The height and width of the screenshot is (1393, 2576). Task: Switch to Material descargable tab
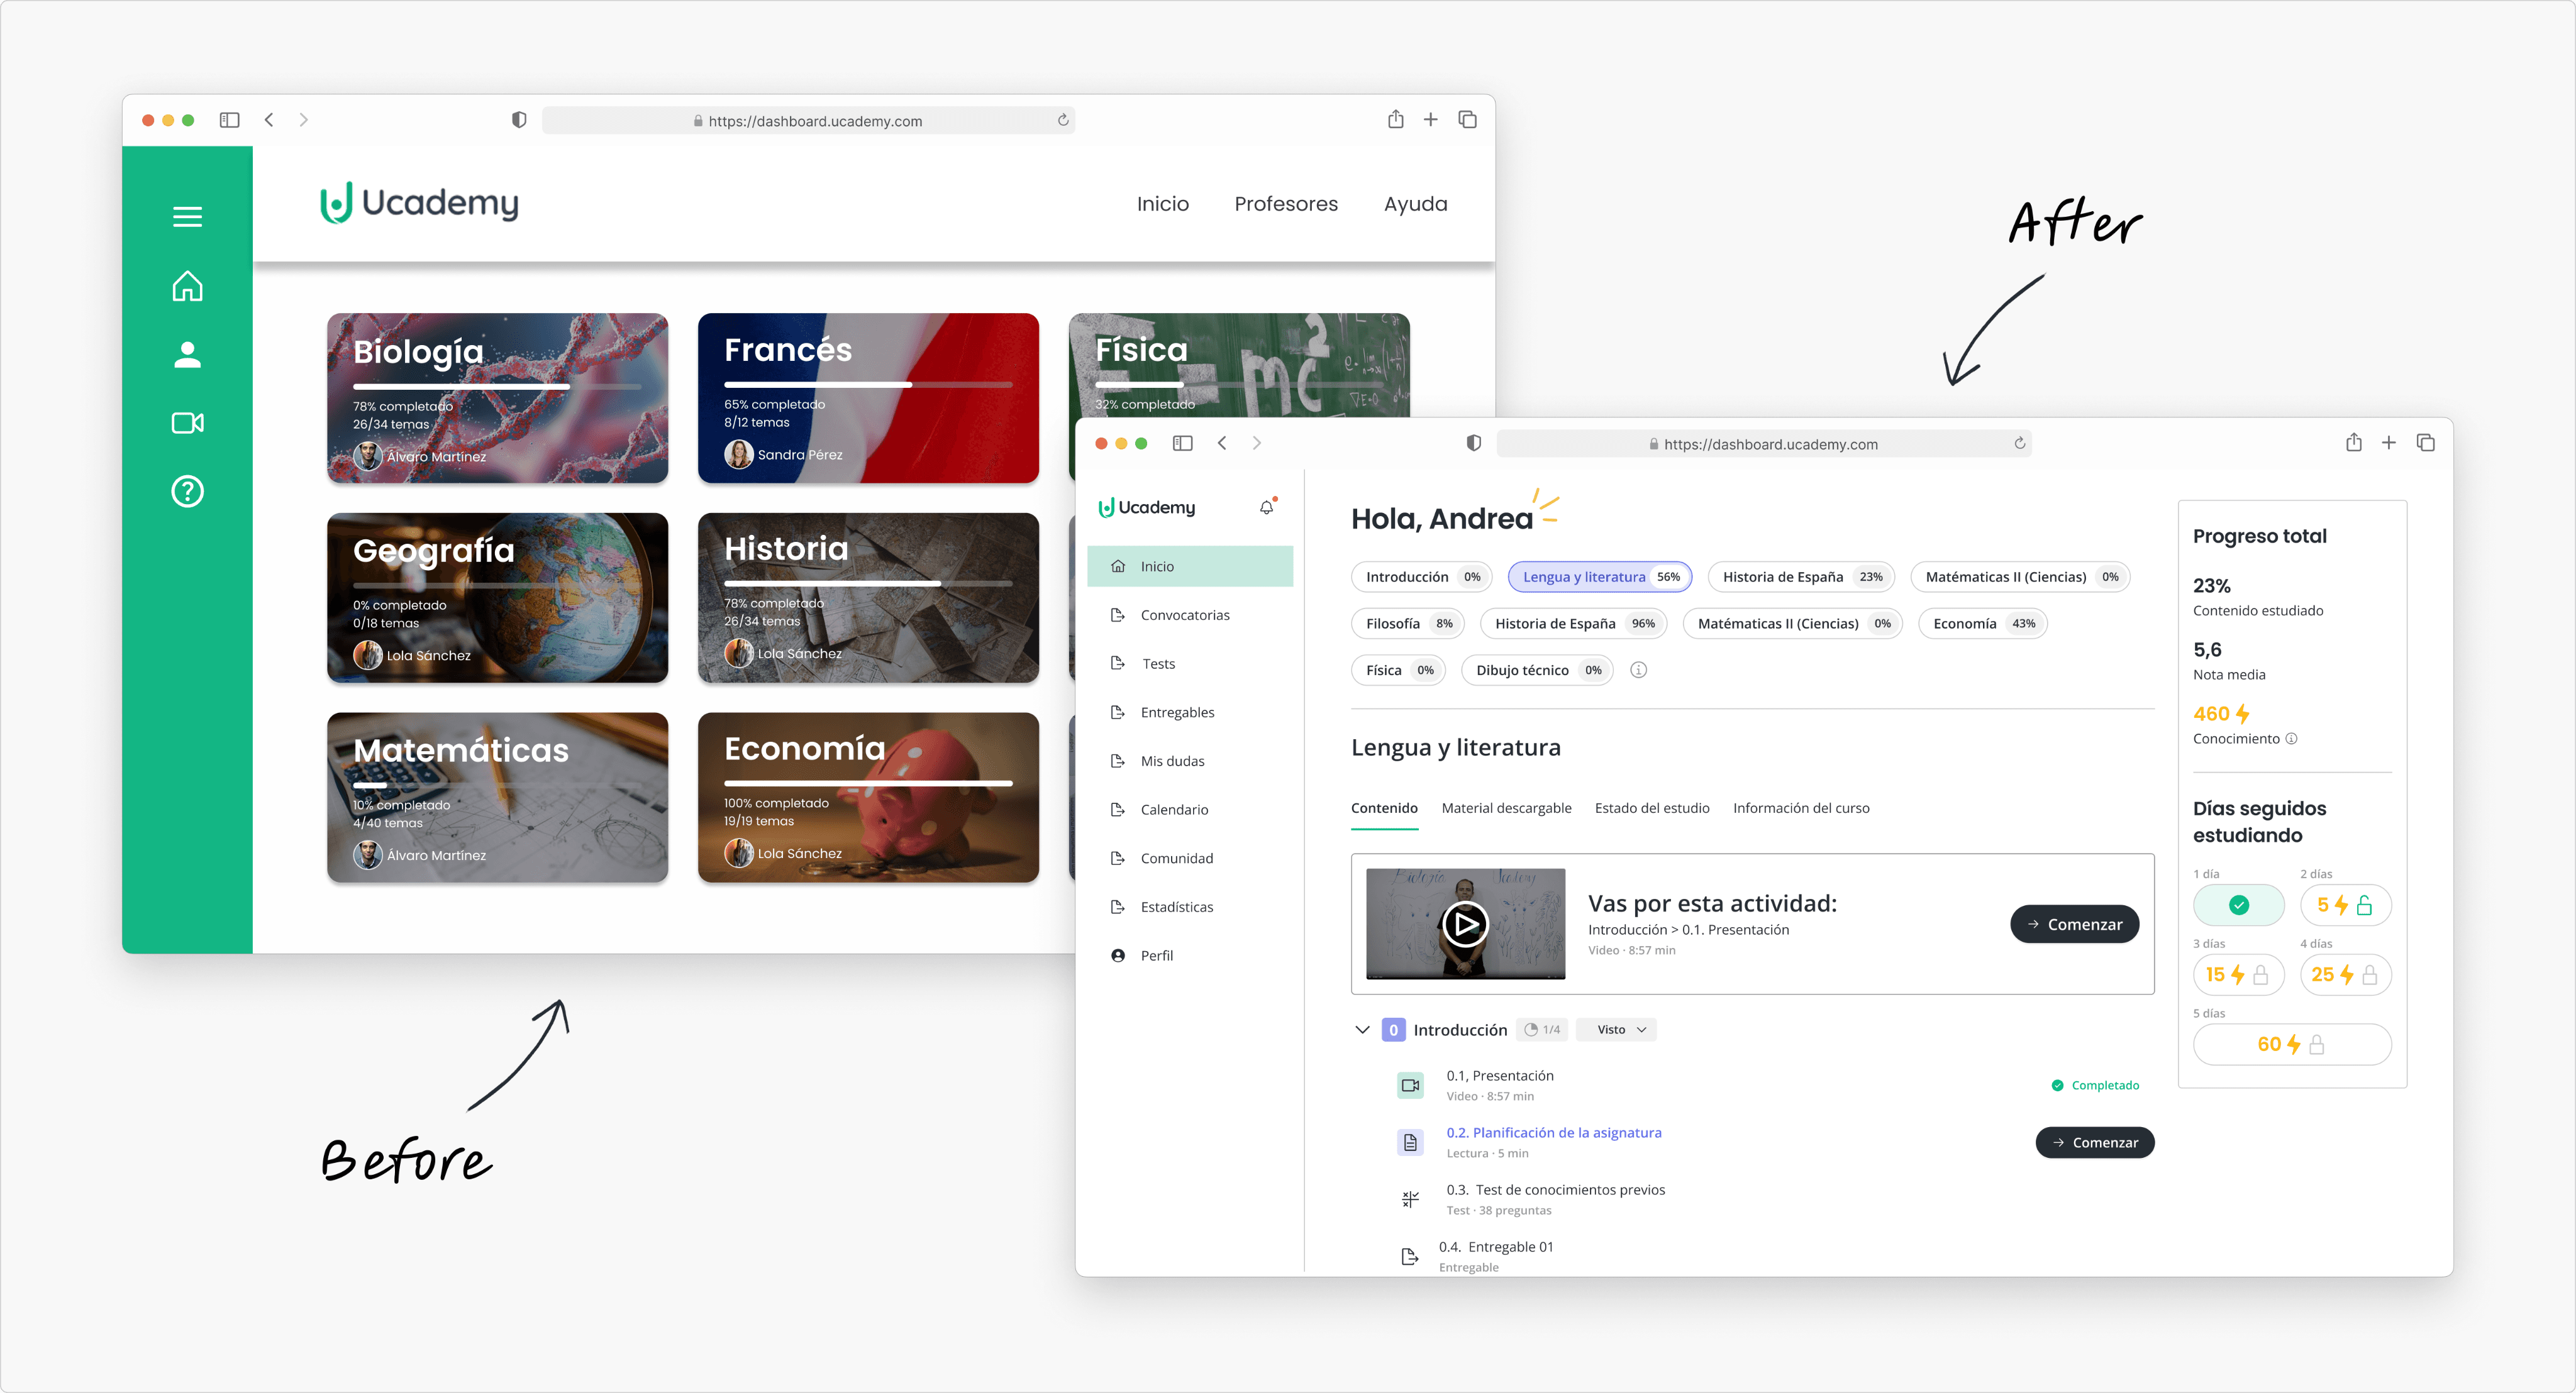click(1506, 807)
